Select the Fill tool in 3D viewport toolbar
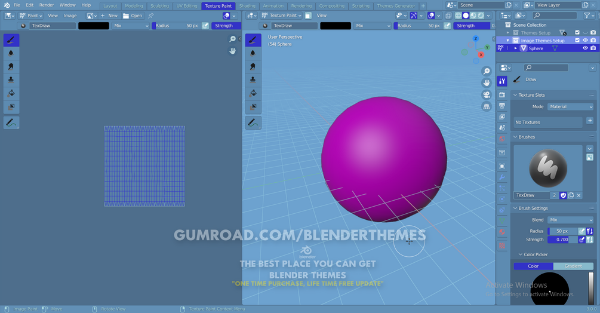The width and height of the screenshot is (600, 313). (253, 93)
